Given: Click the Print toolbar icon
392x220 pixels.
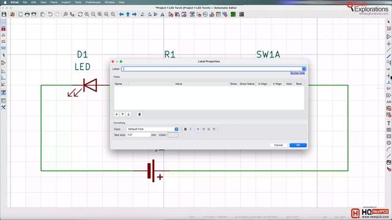Looking at the screenshot, I should pyautogui.click(x=27, y=15).
